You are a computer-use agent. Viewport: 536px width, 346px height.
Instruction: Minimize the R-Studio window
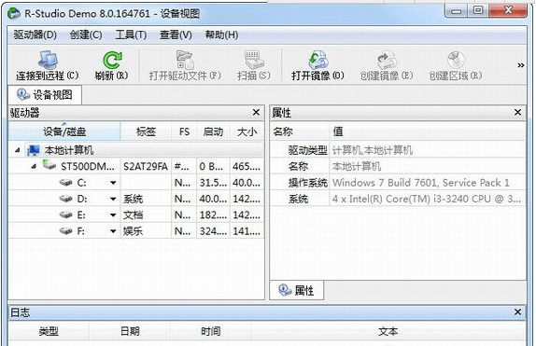click(x=457, y=10)
